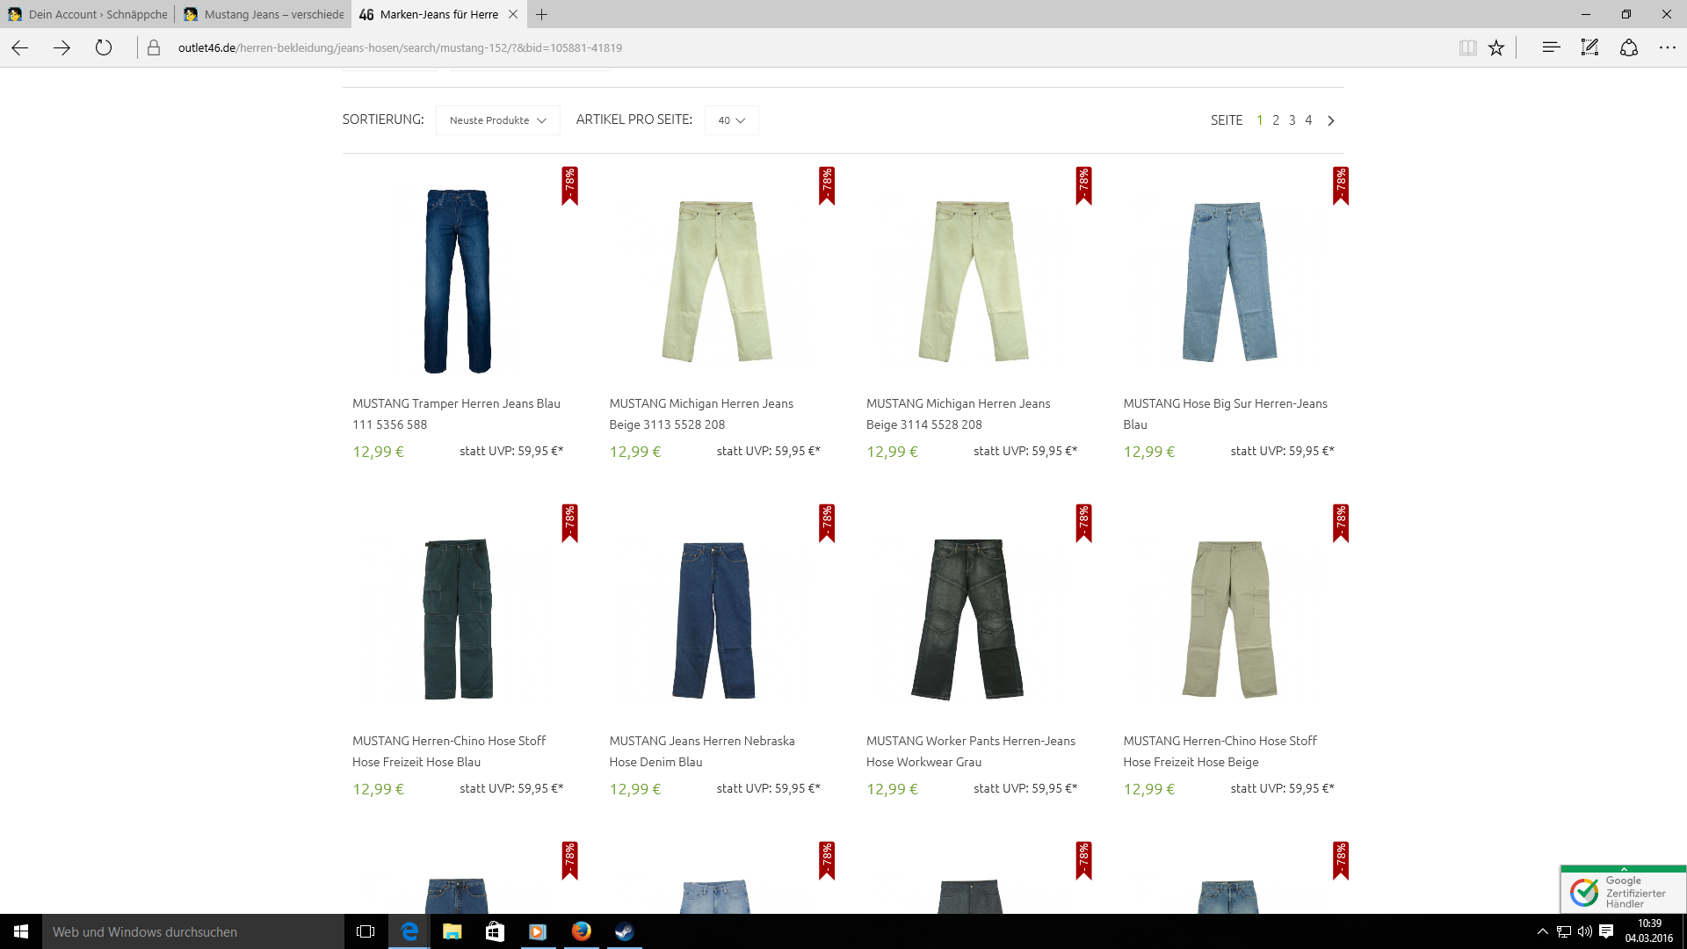Click the -78% badge on Big Sur jeans
1687x949 pixels.
(1340, 186)
